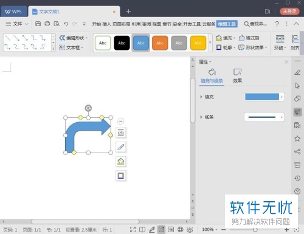This screenshot has height=234, width=304.
Task: Click the star favorites icon in right sidebar
Action: pyautogui.click(x=297, y=139)
